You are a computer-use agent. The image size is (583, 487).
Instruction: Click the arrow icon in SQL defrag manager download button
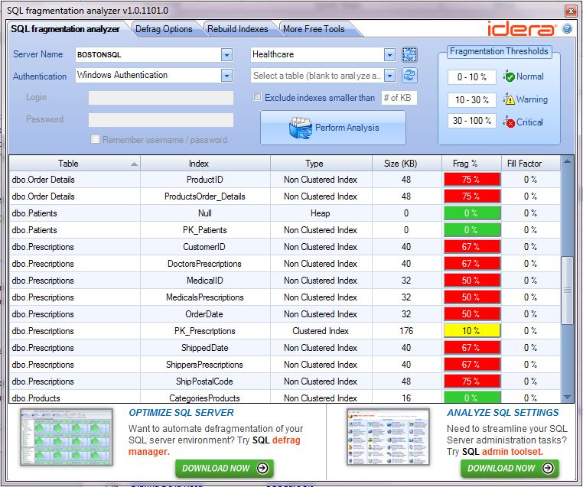(x=262, y=468)
